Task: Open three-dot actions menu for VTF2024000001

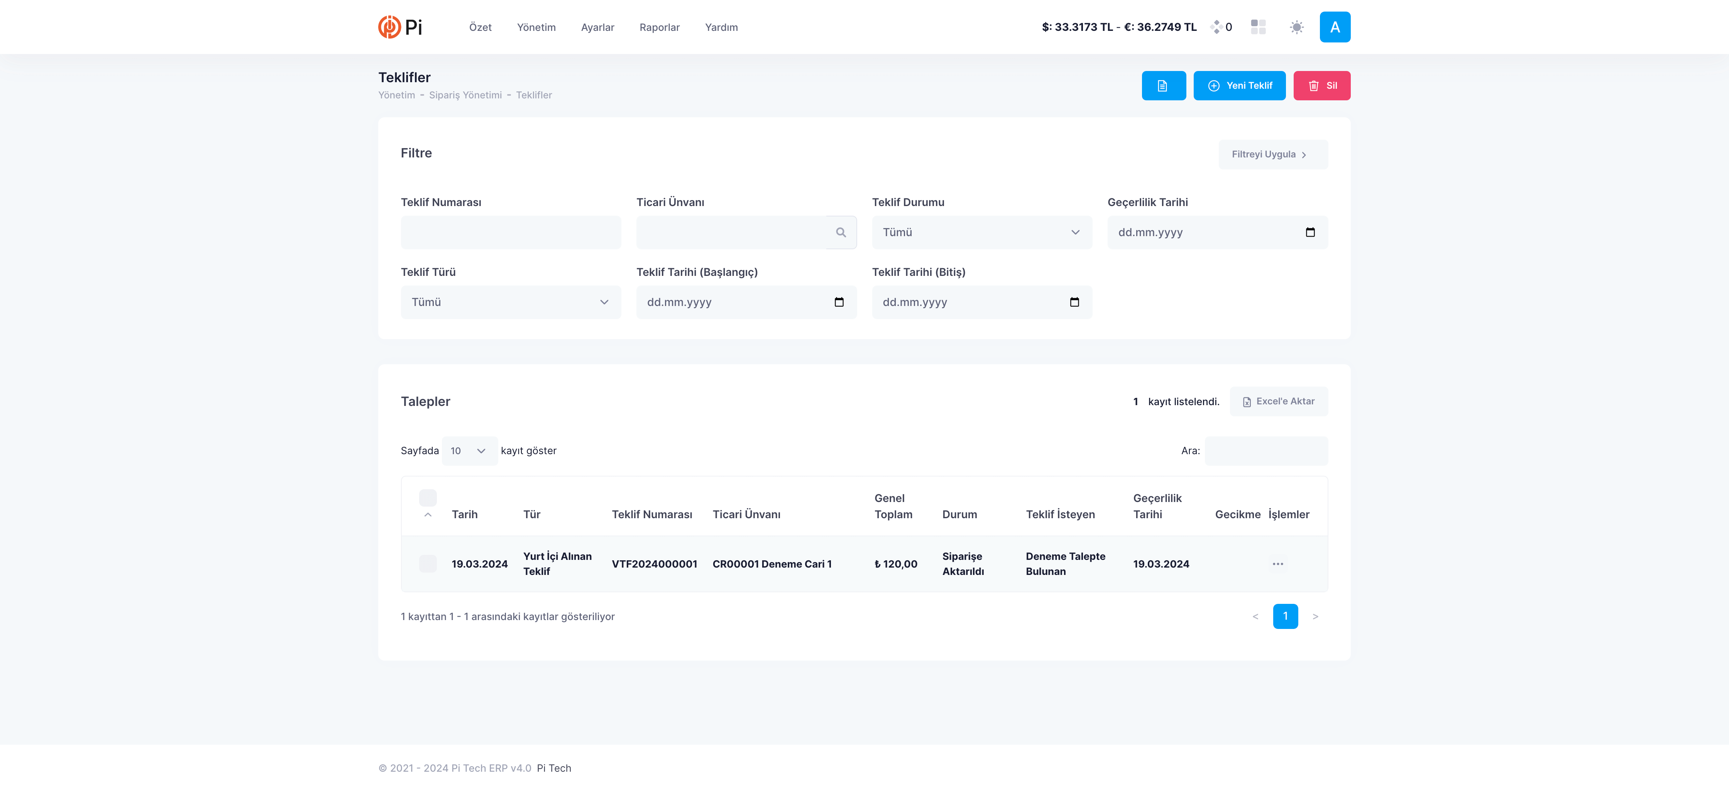Action: pos(1277,564)
